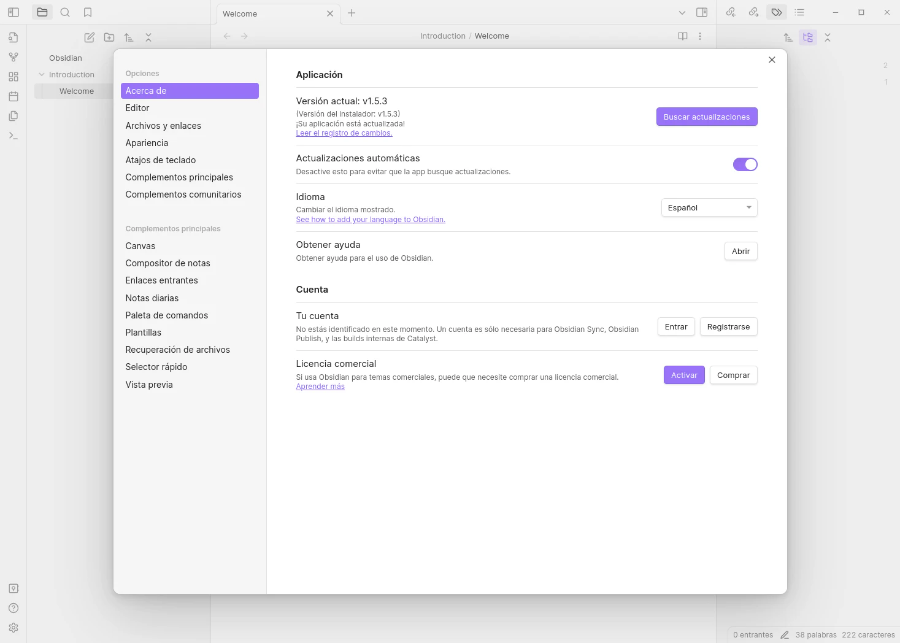Collapse the Introduction folder
The height and width of the screenshot is (643, 900).
(x=42, y=75)
